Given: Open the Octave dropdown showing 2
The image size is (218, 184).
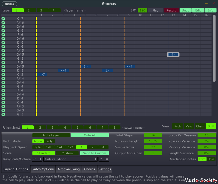Looking at the screenshot, I should click(x=104, y=159).
